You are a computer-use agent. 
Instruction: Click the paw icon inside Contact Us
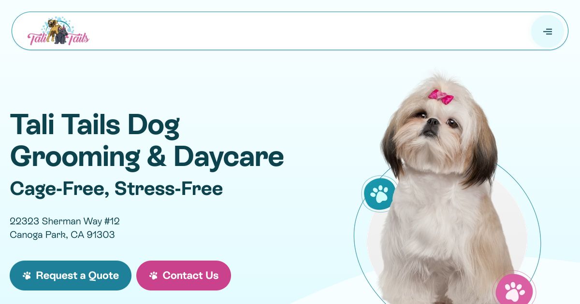(x=154, y=276)
